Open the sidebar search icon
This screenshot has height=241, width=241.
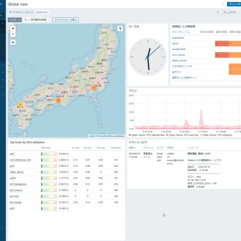tap(1, 15)
